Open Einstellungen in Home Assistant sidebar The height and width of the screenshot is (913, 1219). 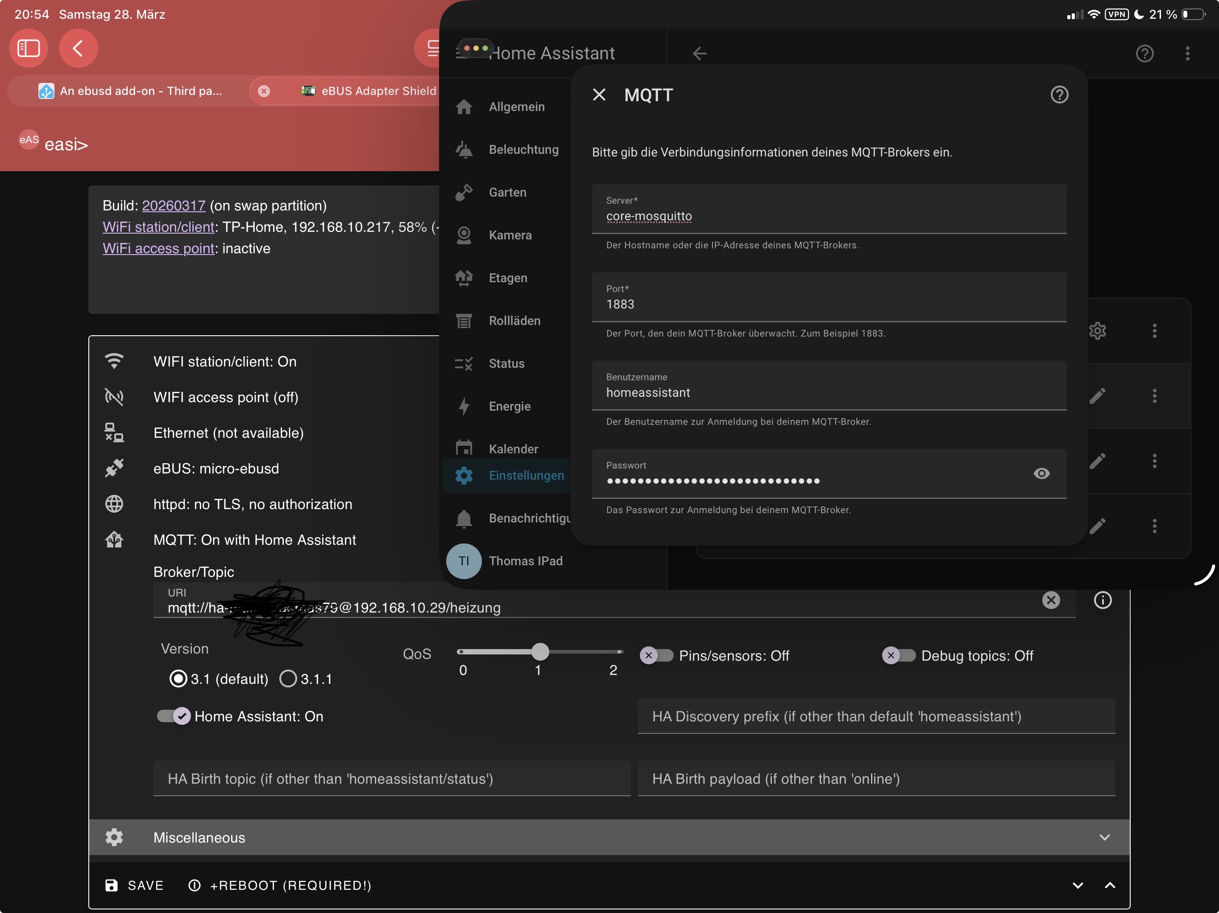click(507, 475)
